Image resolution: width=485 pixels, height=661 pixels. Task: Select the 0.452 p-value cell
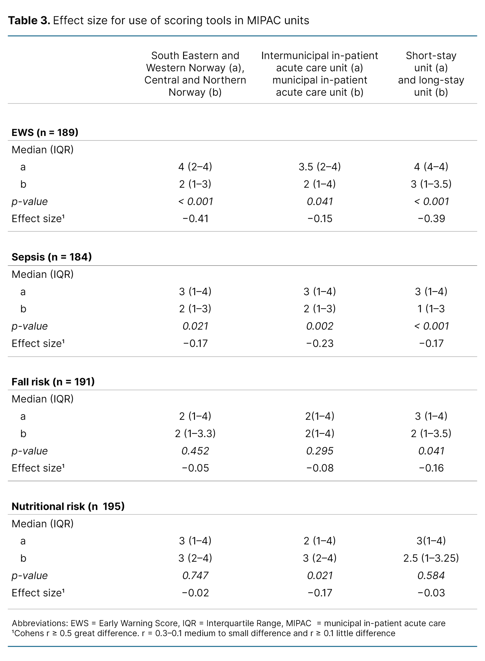point(195,451)
